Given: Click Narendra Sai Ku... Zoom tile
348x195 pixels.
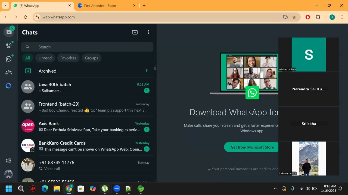Looking at the screenshot, I should click(309, 89).
